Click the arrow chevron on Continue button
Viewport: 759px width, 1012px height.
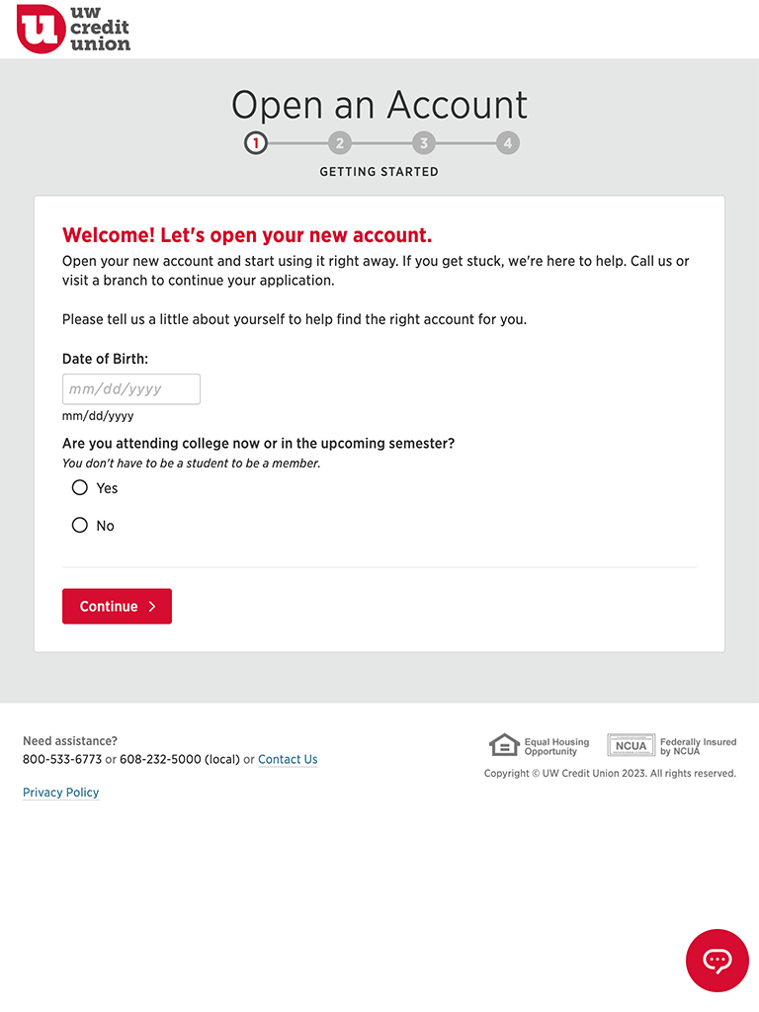coord(152,606)
